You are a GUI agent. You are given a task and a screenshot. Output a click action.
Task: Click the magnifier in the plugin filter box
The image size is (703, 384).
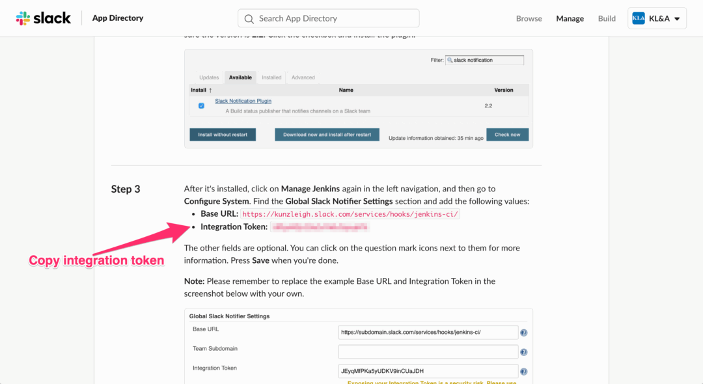(x=450, y=59)
